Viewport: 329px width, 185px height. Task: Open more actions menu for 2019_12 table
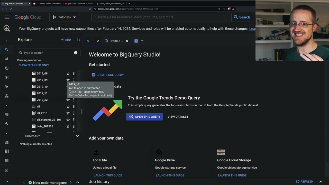74,100
